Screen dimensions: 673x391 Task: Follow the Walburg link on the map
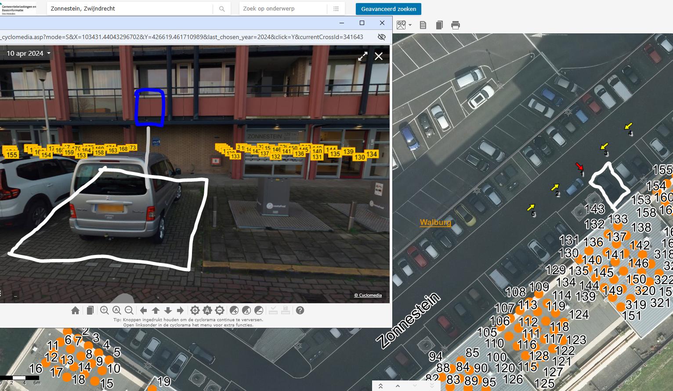point(435,222)
